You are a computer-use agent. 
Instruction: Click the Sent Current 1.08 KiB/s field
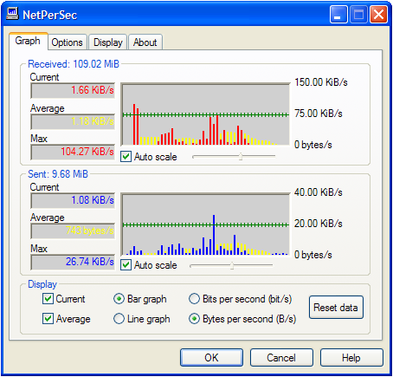tap(73, 200)
